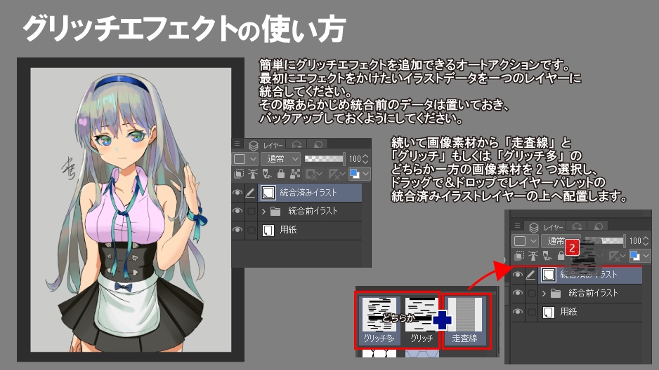
Task: Open second tab after レイヤー beside illustration
Action: pyautogui.click(x=296, y=145)
